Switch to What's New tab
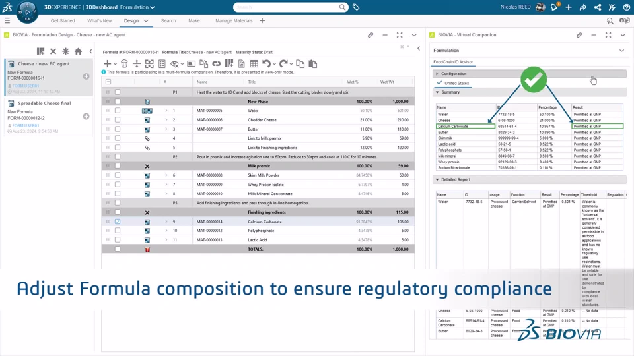 (x=99, y=20)
